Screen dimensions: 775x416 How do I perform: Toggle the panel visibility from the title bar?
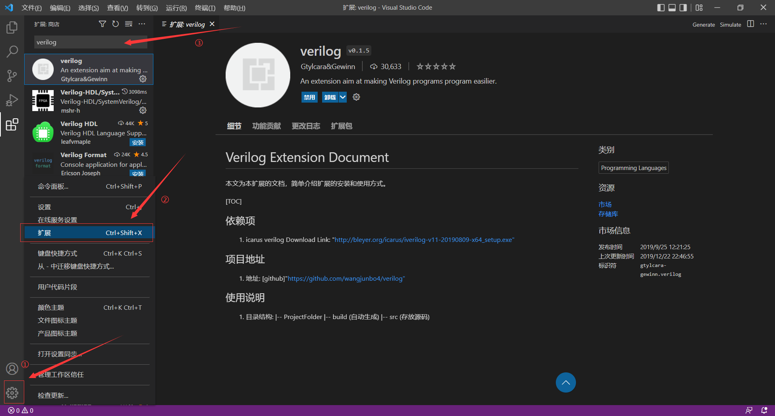672,7
